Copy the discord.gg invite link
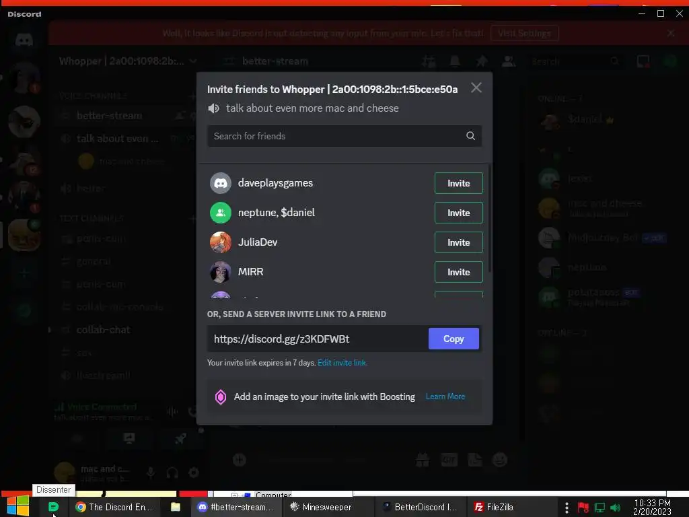 [454, 339]
